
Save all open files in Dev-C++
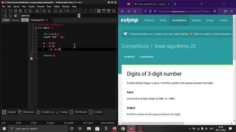pos(20,11)
